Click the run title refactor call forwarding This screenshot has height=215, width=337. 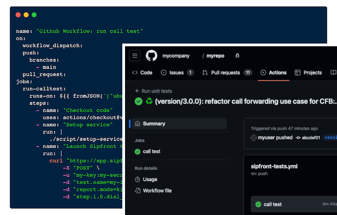pyautogui.click(x=246, y=101)
